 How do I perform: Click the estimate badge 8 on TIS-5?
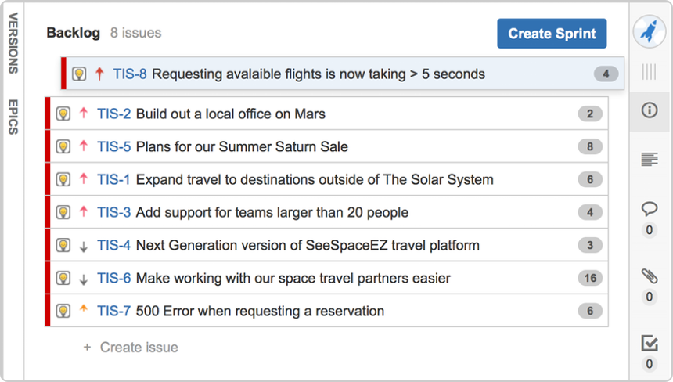click(590, 147)
